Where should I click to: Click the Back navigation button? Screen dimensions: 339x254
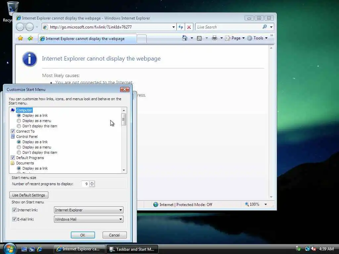pyautogui.click(x=20, y=27)
